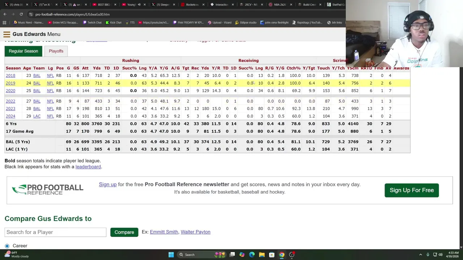Open File Explorer from the taskbar
The width and height of the screenshot is (463, 260).
(x=262, y=255)
